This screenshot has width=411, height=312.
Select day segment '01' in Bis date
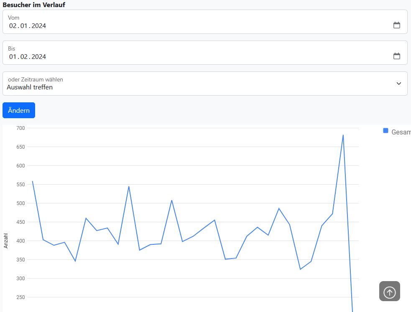[13, 57]
